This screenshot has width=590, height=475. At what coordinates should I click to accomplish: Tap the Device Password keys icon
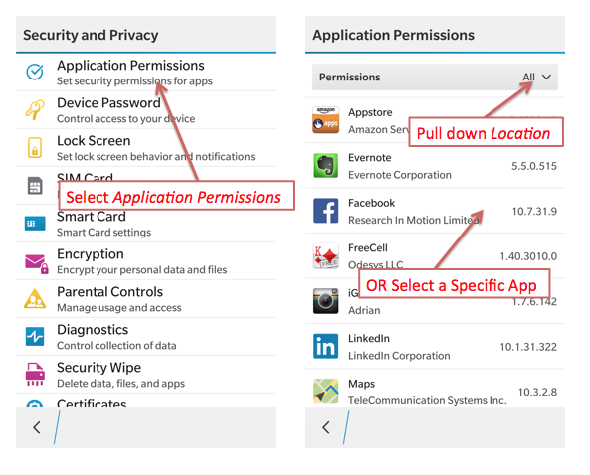point(35,109)
